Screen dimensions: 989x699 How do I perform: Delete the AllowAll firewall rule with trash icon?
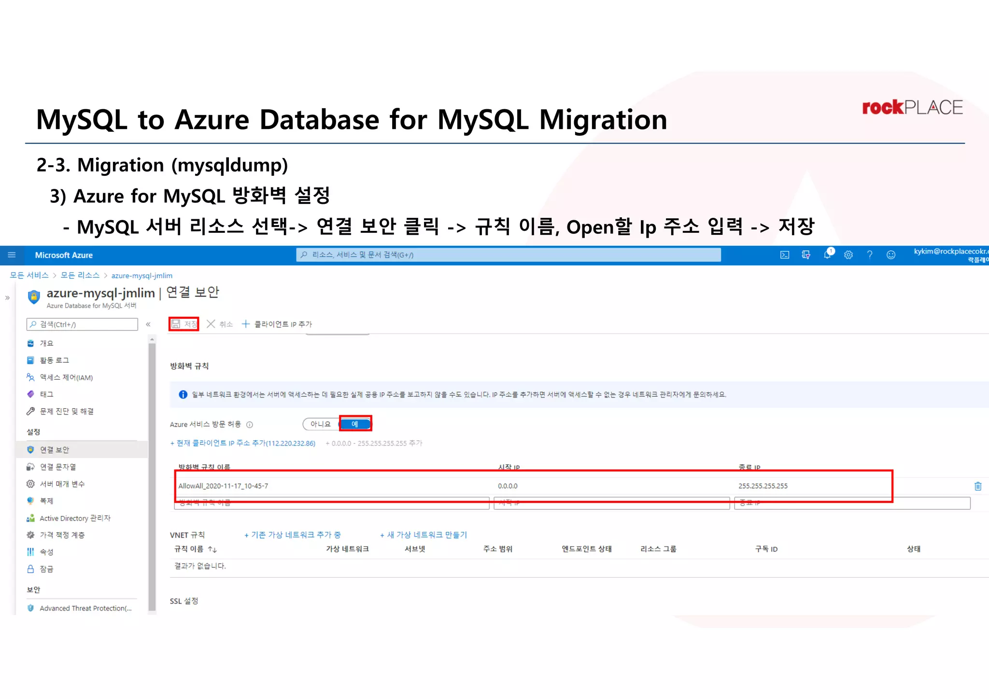978,486
